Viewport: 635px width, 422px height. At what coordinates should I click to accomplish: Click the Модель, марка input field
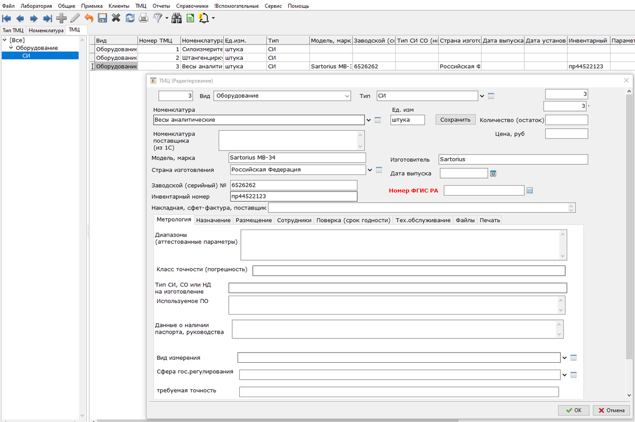click(x=297, y=158)
